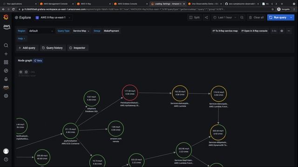Open the Incognito profile indicator

tap(284, 9)
